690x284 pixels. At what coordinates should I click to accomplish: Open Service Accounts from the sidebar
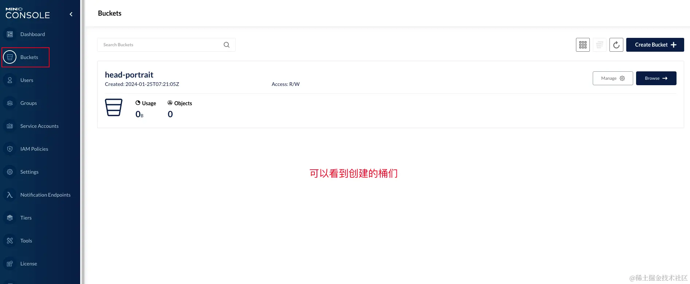click(x=39, y=126)
